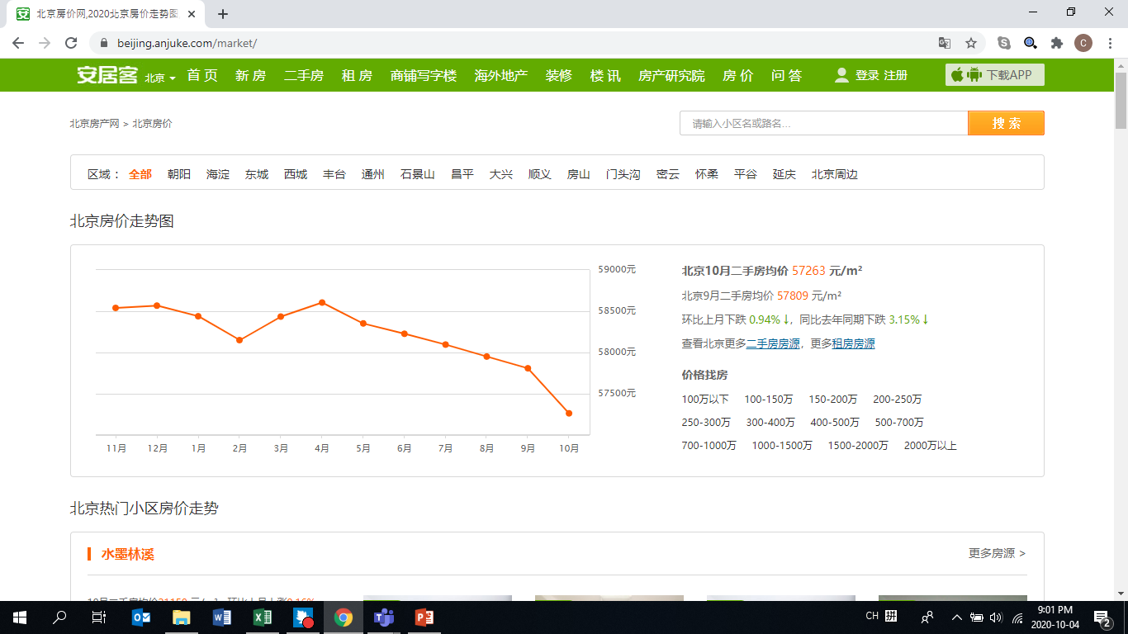Open a new browser tab with plus
The width and height of the screenshot is (1128, 634).
[x=223, y=14]
